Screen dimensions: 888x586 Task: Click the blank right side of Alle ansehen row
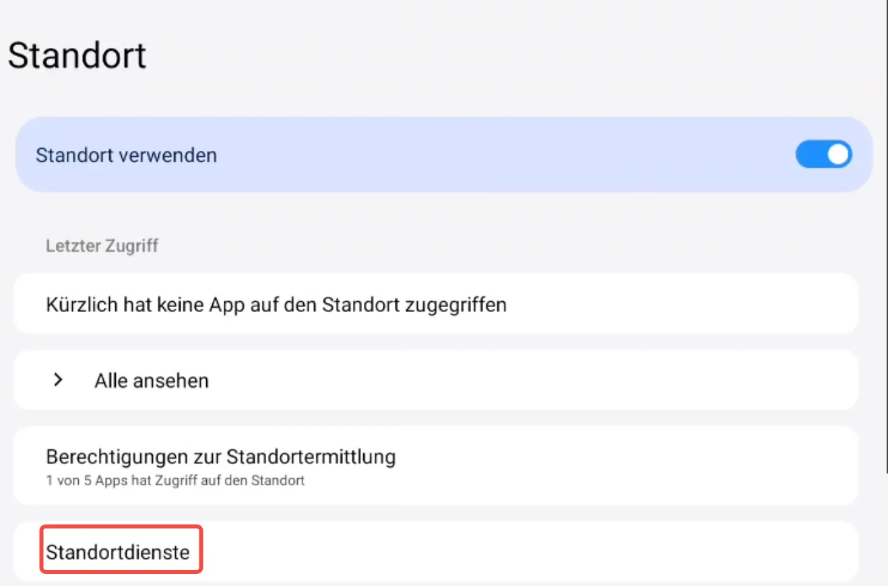point(606,381)
